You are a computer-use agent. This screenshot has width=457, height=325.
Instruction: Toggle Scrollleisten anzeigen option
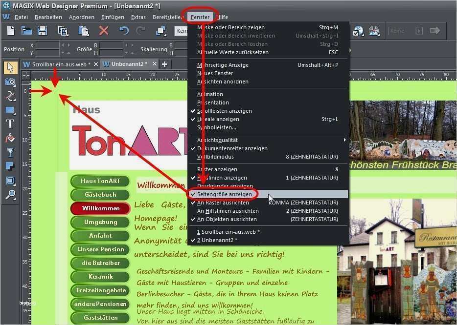point(268,111)
